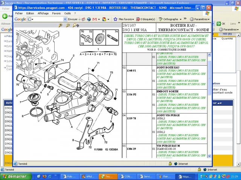Switch to eMul taskbar window
This screenshot has width=241, height=180.
[x=89, y=177]
